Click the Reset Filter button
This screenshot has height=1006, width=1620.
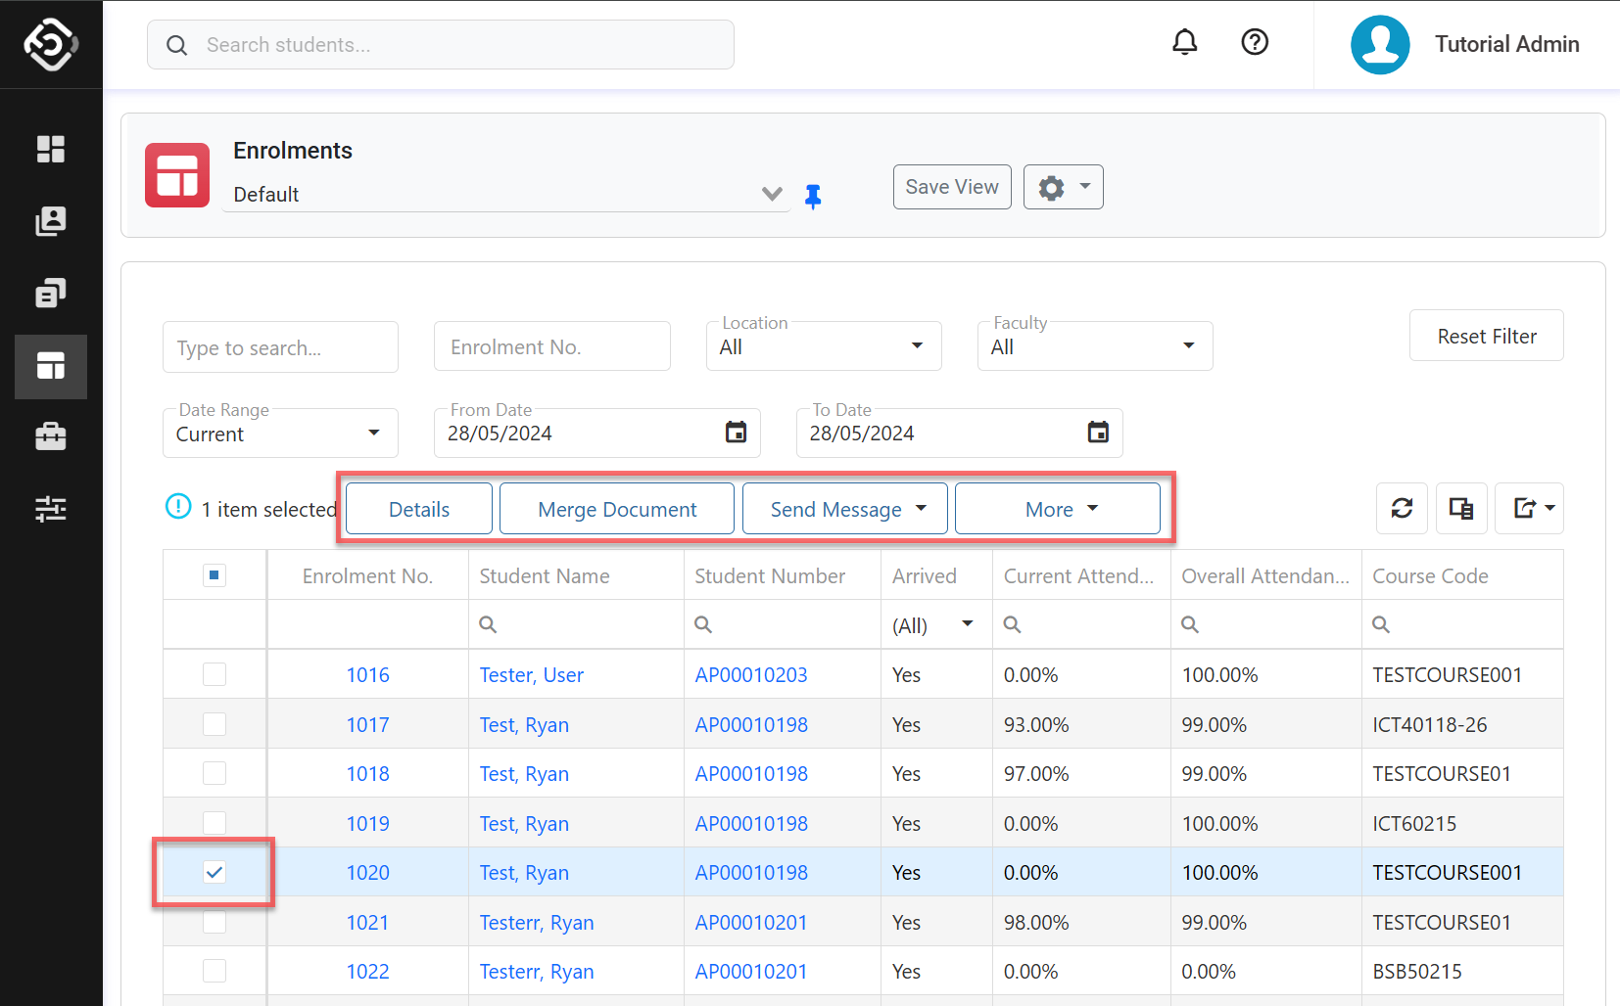pos(1487,336)
